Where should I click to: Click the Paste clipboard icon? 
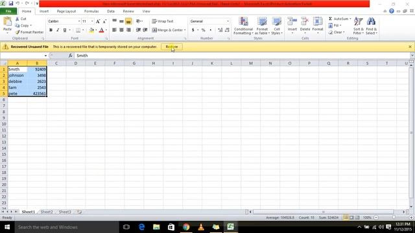pyautogui.click(x=7, y=22)
